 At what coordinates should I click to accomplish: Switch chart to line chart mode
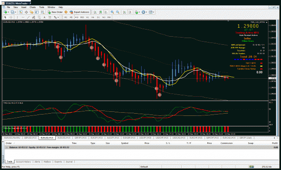click(106, 12)
